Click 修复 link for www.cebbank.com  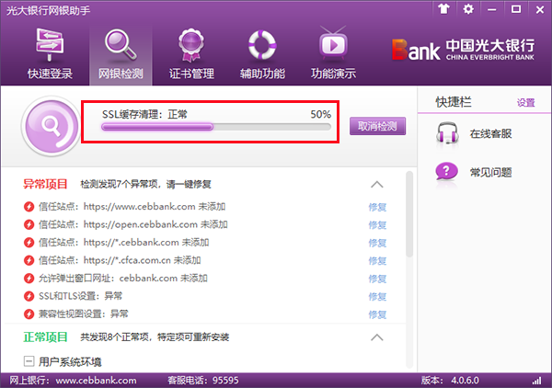(x=377, y=207)
